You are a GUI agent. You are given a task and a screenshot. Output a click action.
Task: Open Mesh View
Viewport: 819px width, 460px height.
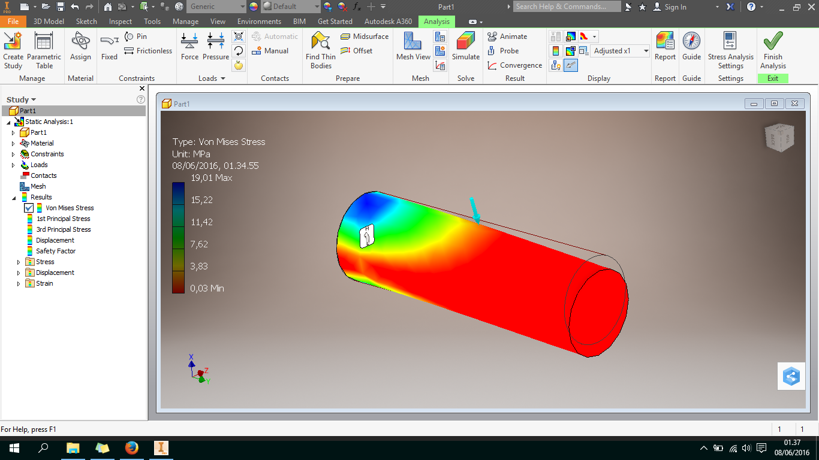point(413,47)
